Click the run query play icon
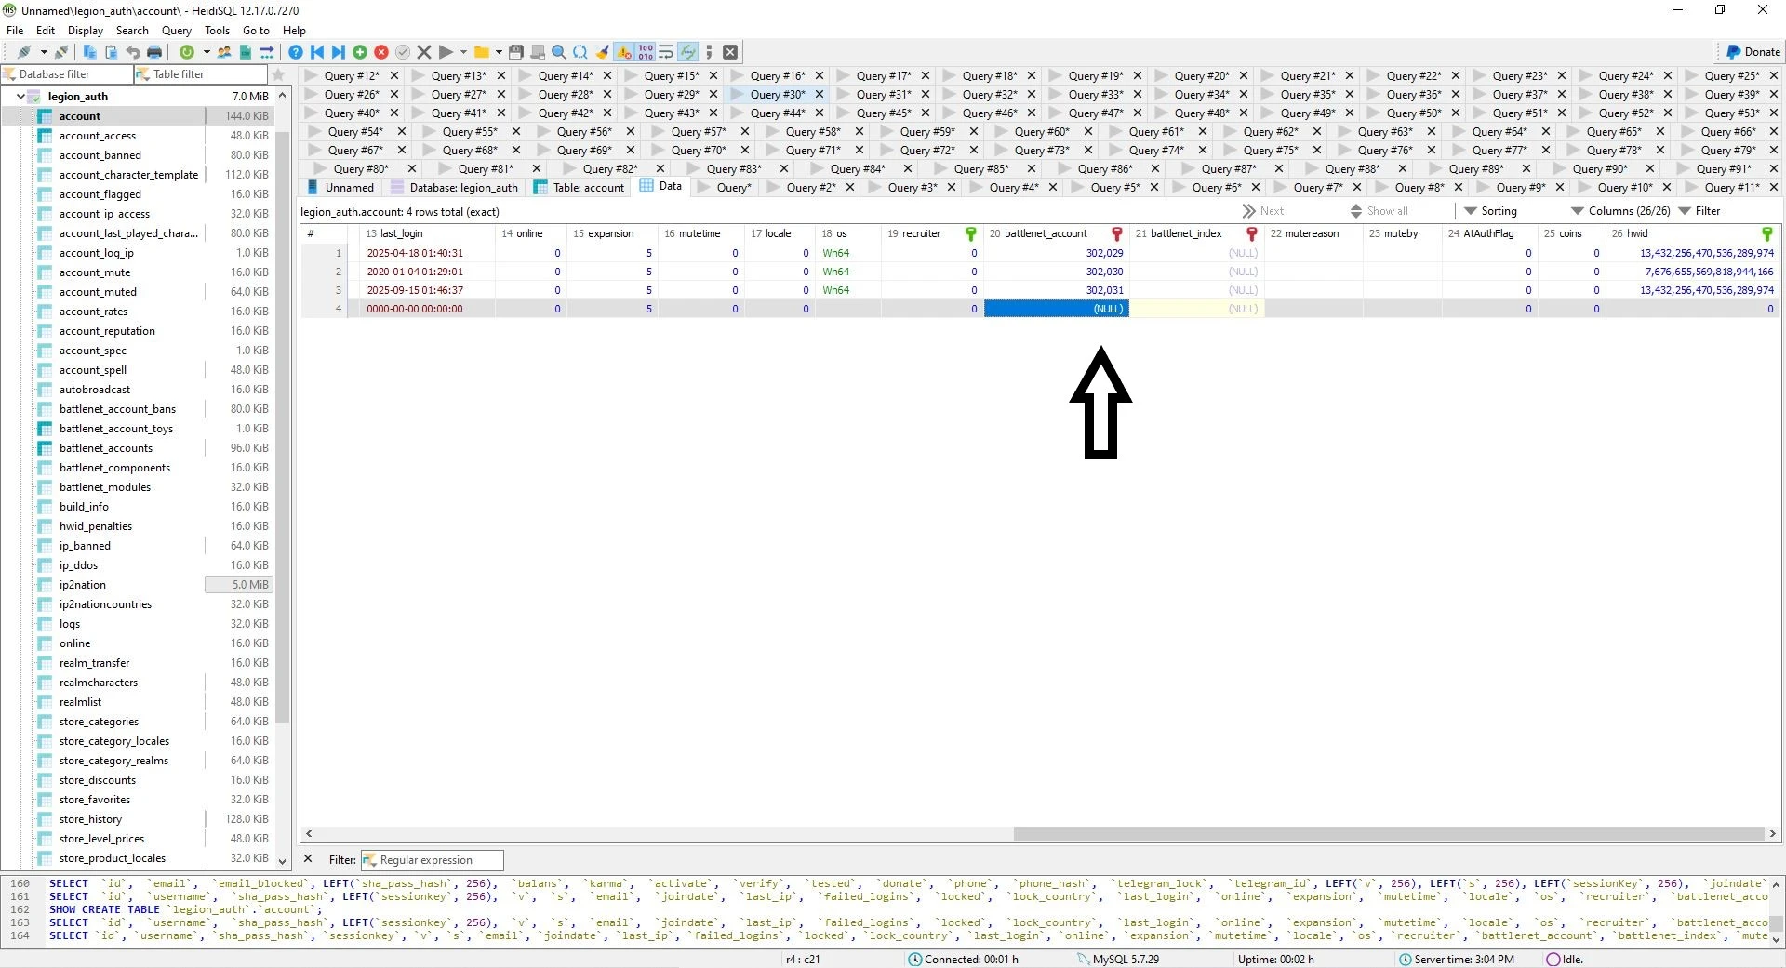Image resolution: width=1786 pixels, height=968 pixels. pos(446,52)
